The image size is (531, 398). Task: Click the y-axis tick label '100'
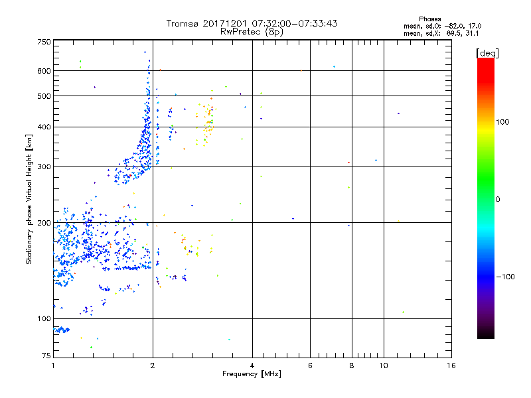coord(44,319)
